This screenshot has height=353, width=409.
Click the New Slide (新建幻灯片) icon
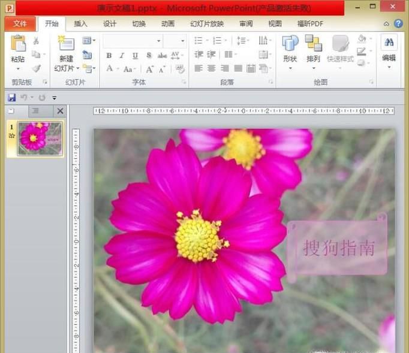pyautogui.click(x=65, y=44)
